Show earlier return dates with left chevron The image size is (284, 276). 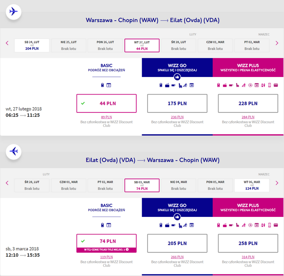pos(7,183)
